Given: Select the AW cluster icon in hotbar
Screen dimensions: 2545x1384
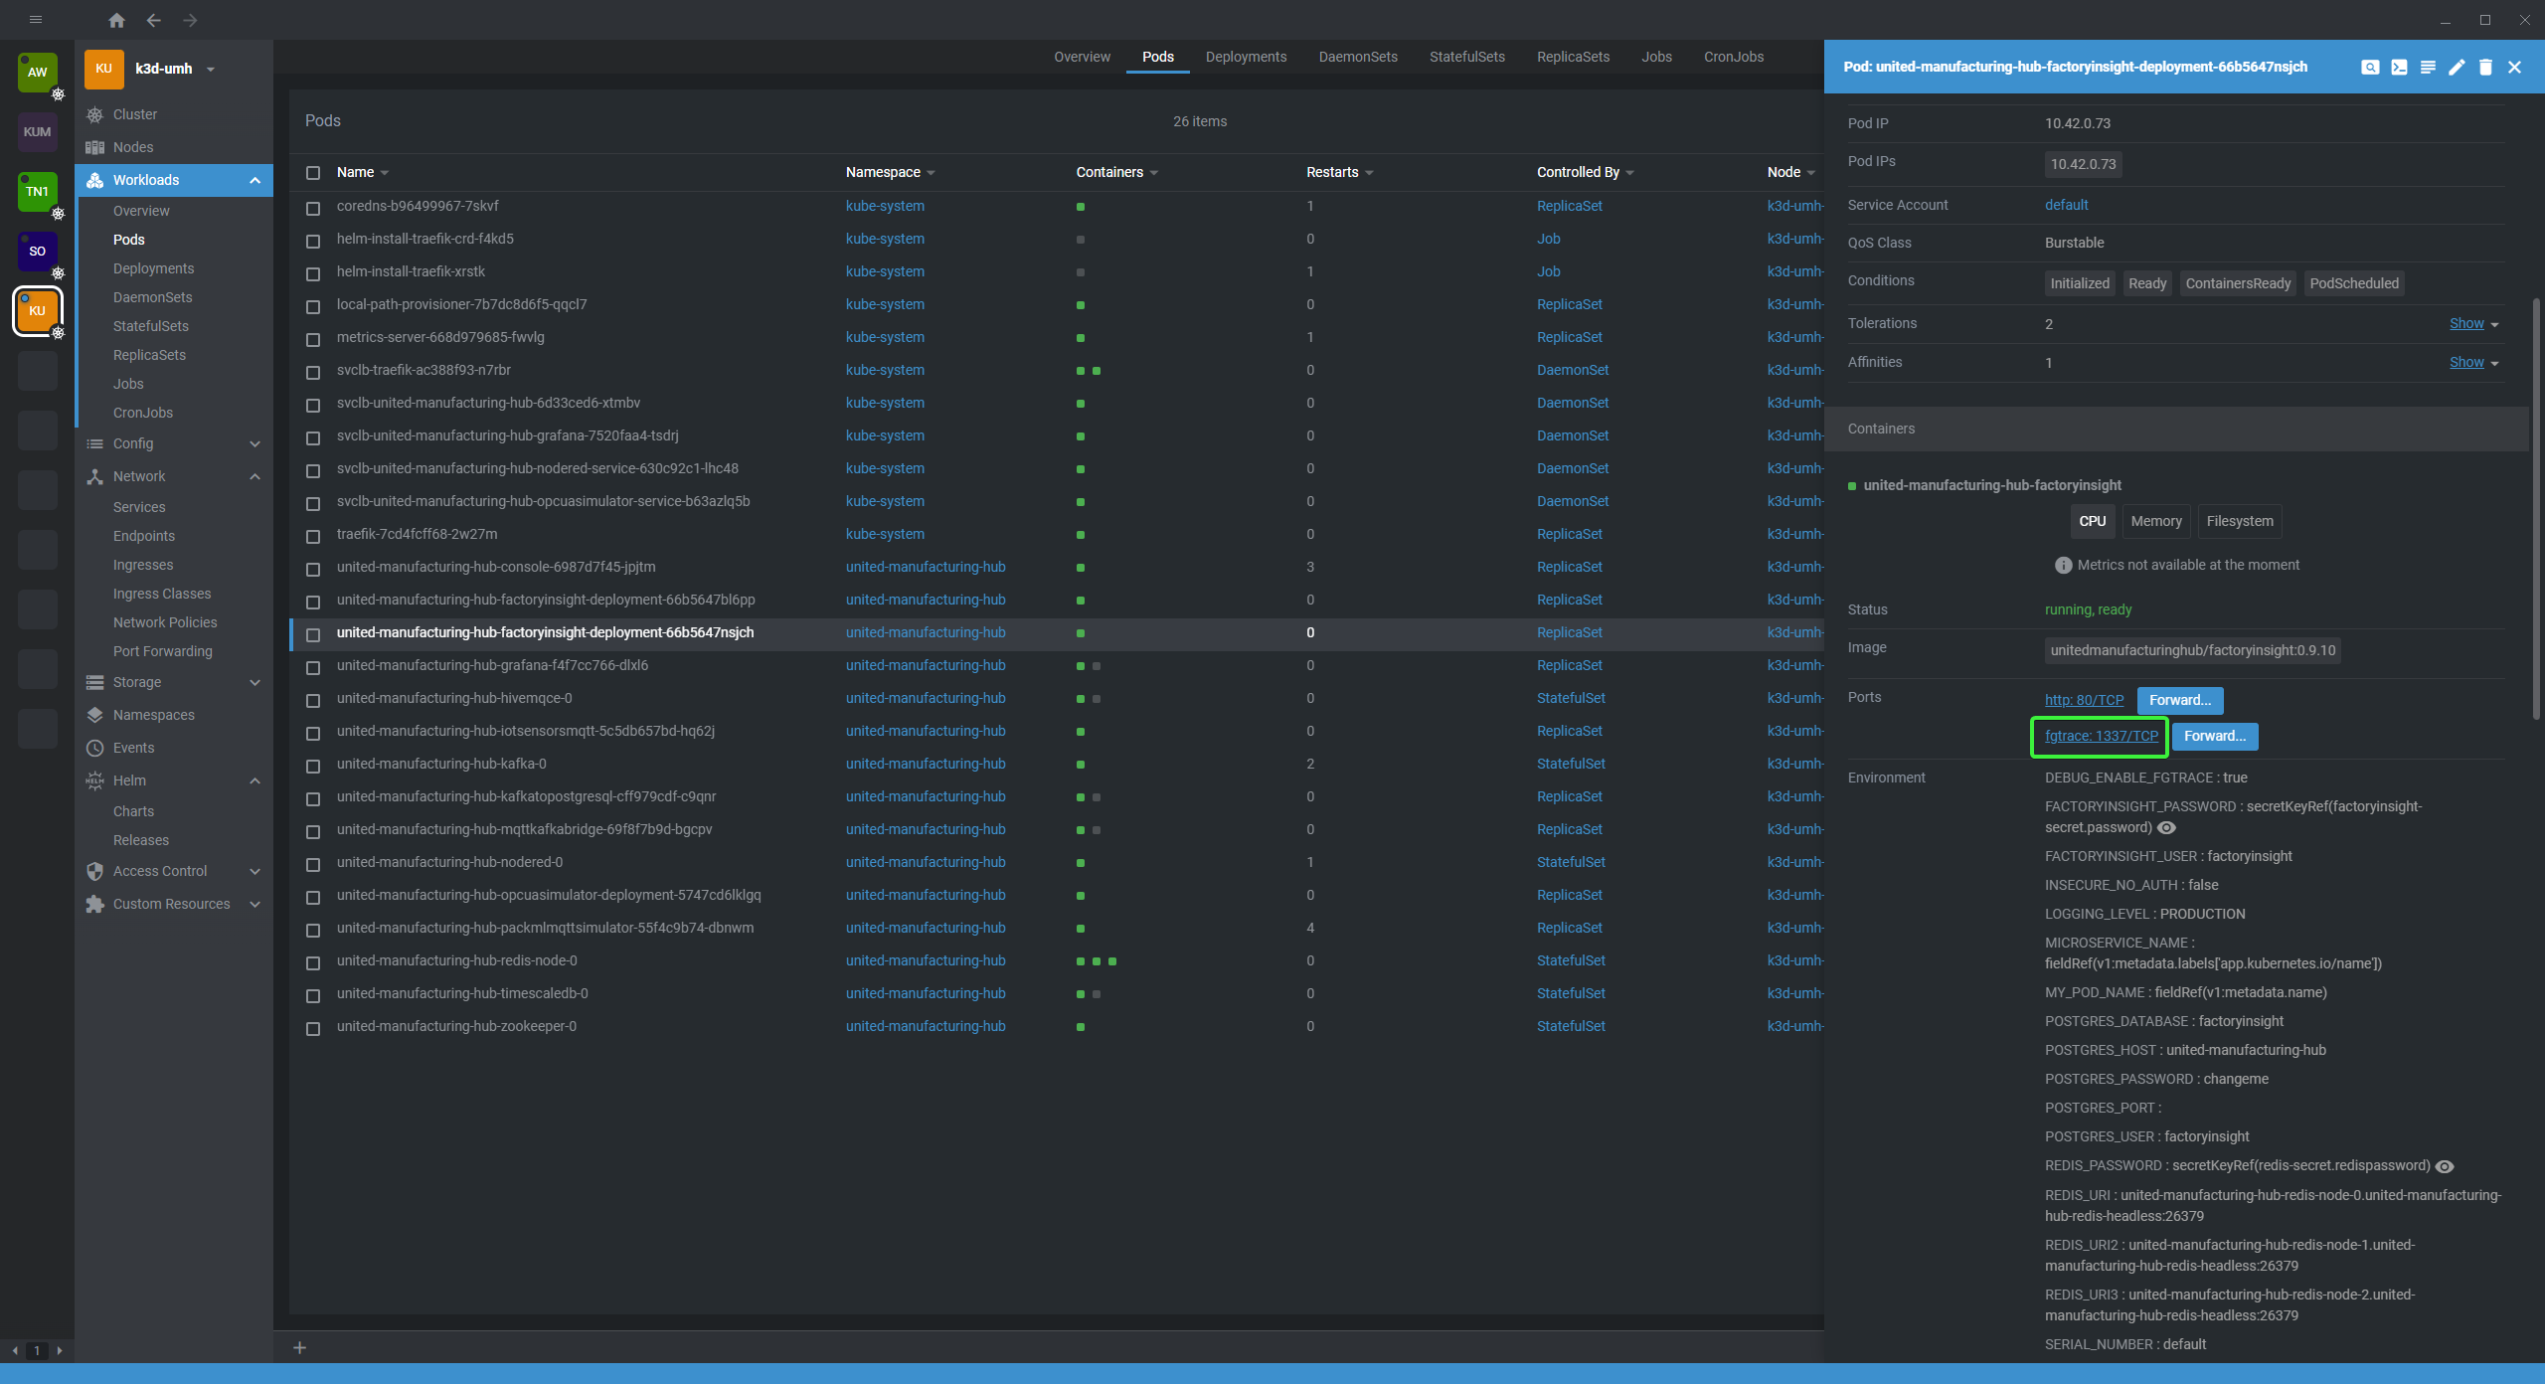Looking at the screenshot, I should [x=37, y=72].
